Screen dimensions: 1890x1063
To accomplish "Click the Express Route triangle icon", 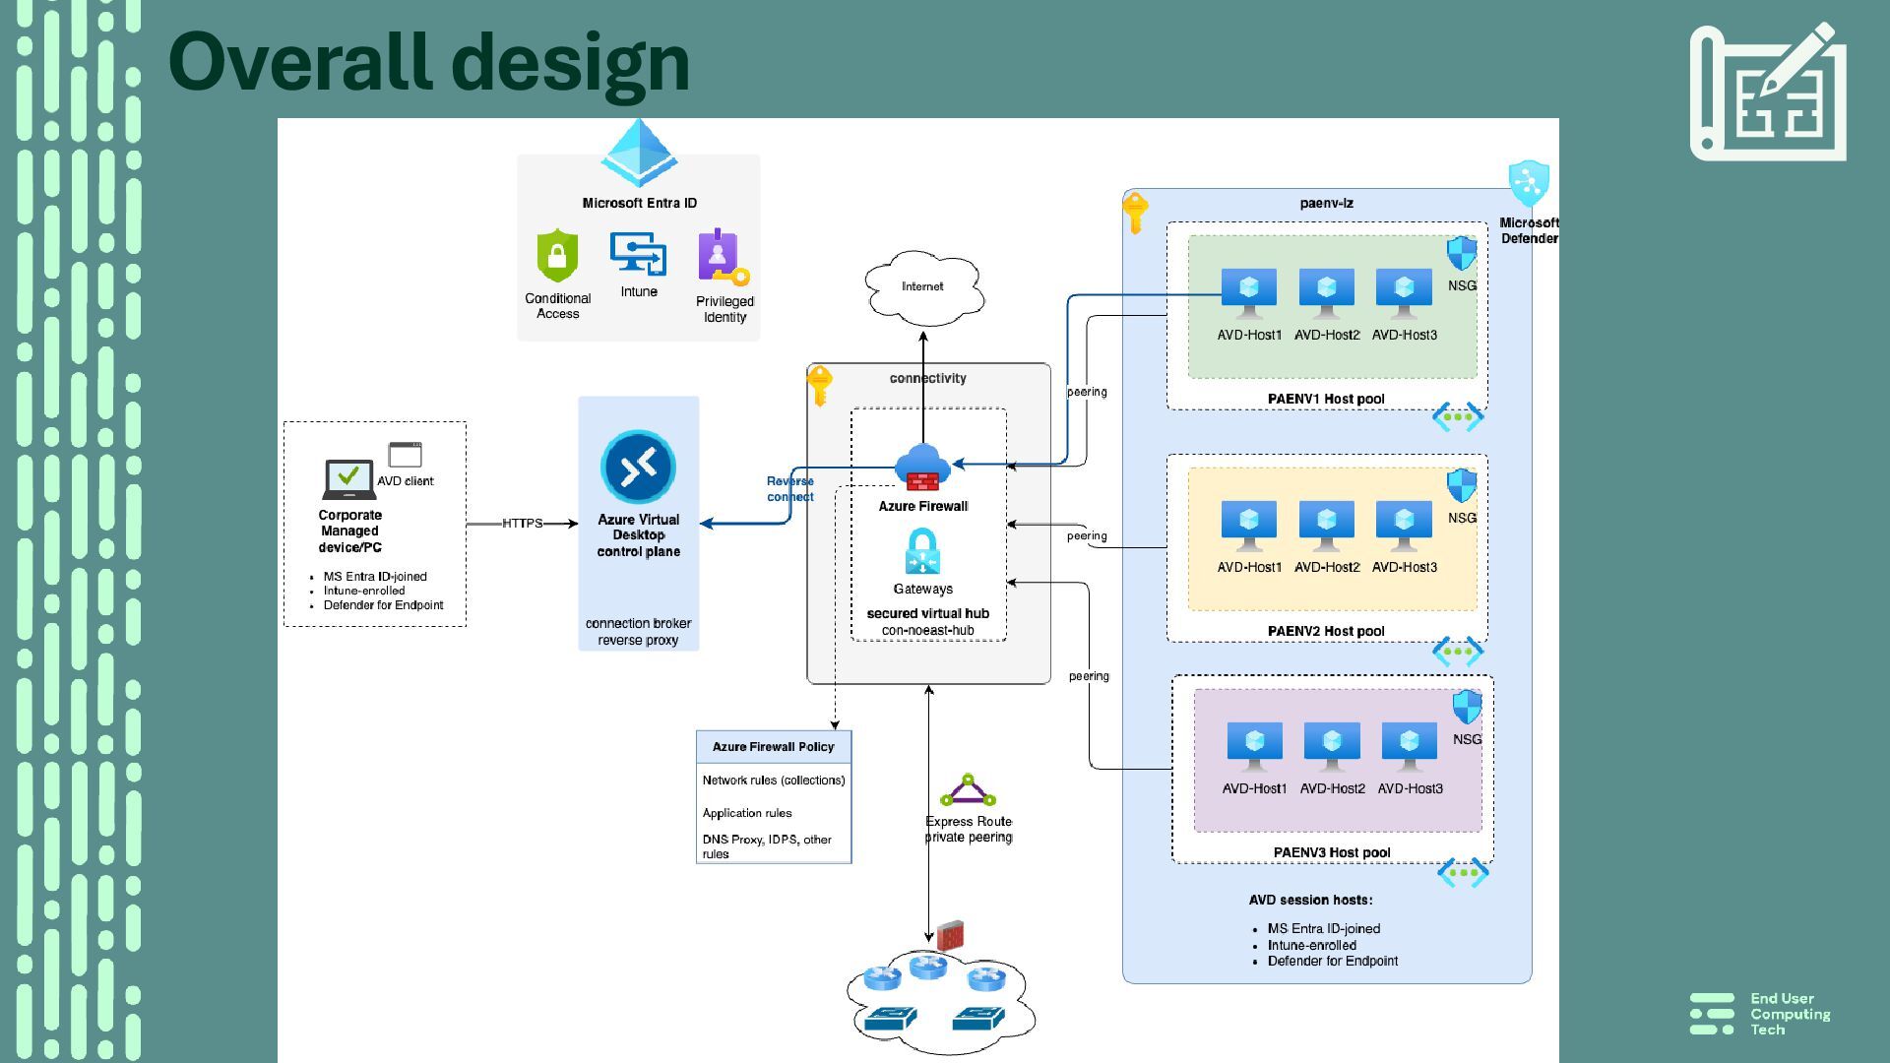I will click(968, 790).
